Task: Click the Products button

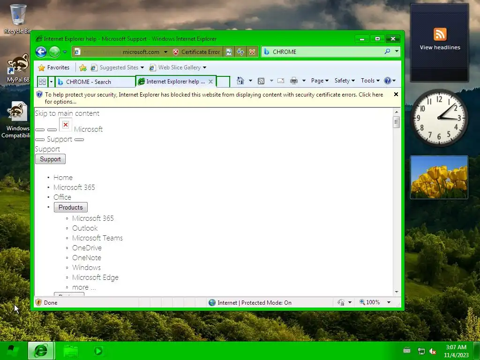Action: click(71, 207)
